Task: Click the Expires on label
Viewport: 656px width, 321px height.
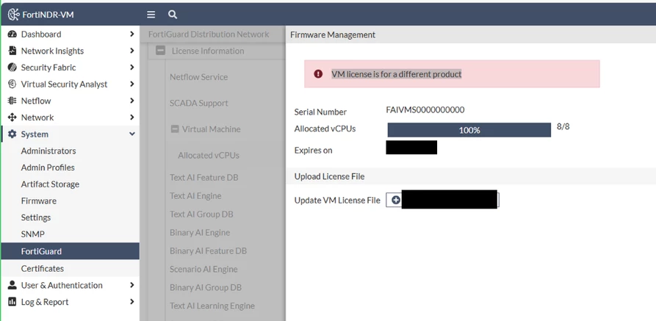Action: pyautogui.click(x=313, y=151)
